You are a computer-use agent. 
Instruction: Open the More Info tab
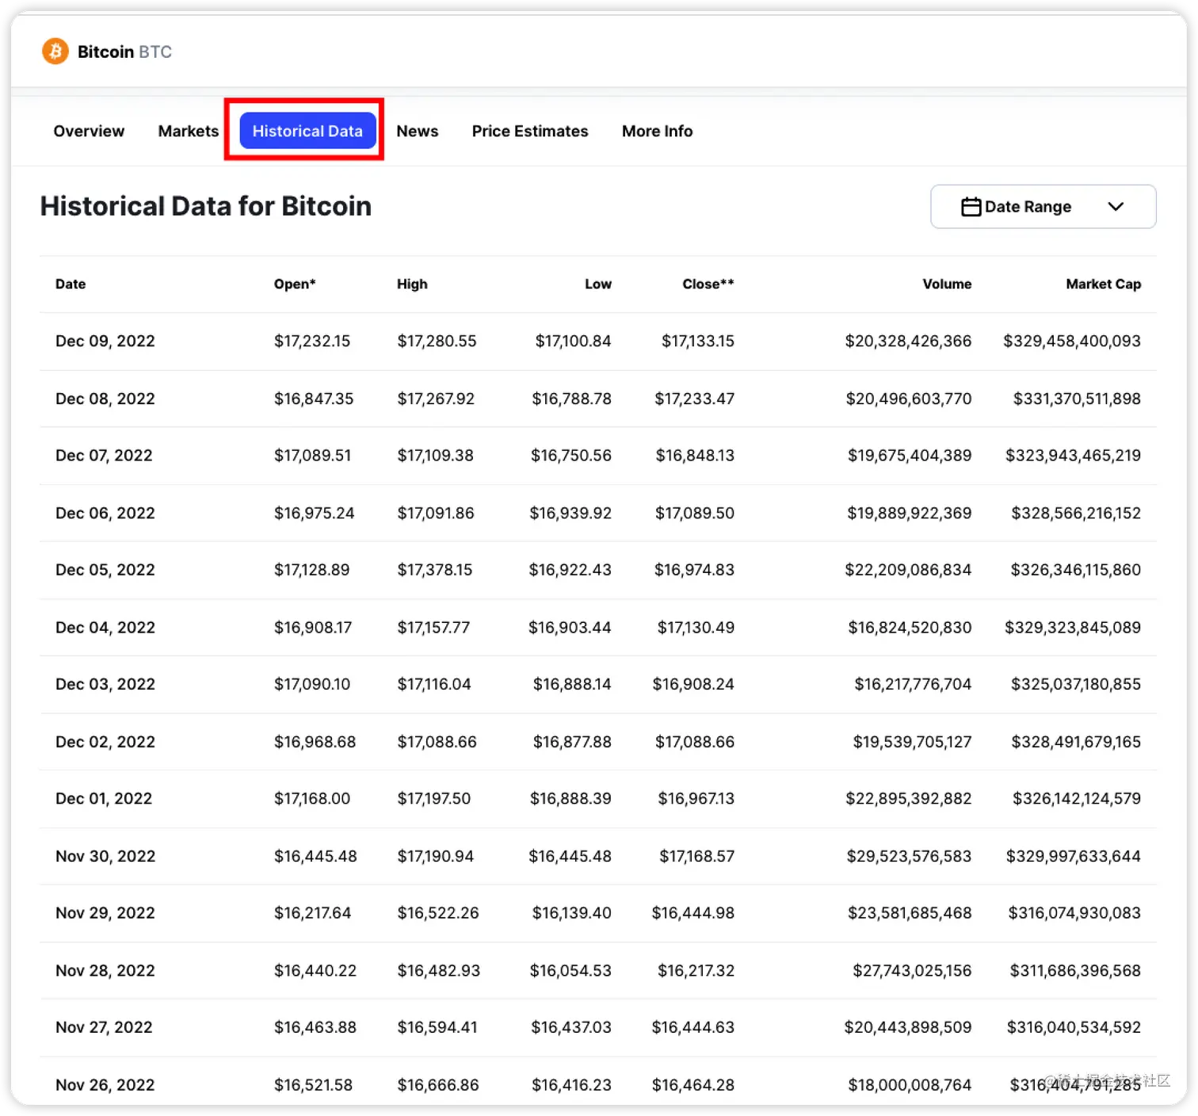click(657, 131)
